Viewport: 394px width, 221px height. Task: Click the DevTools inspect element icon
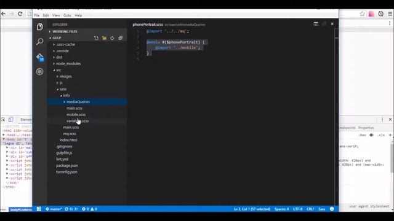(x=3, y=120)
